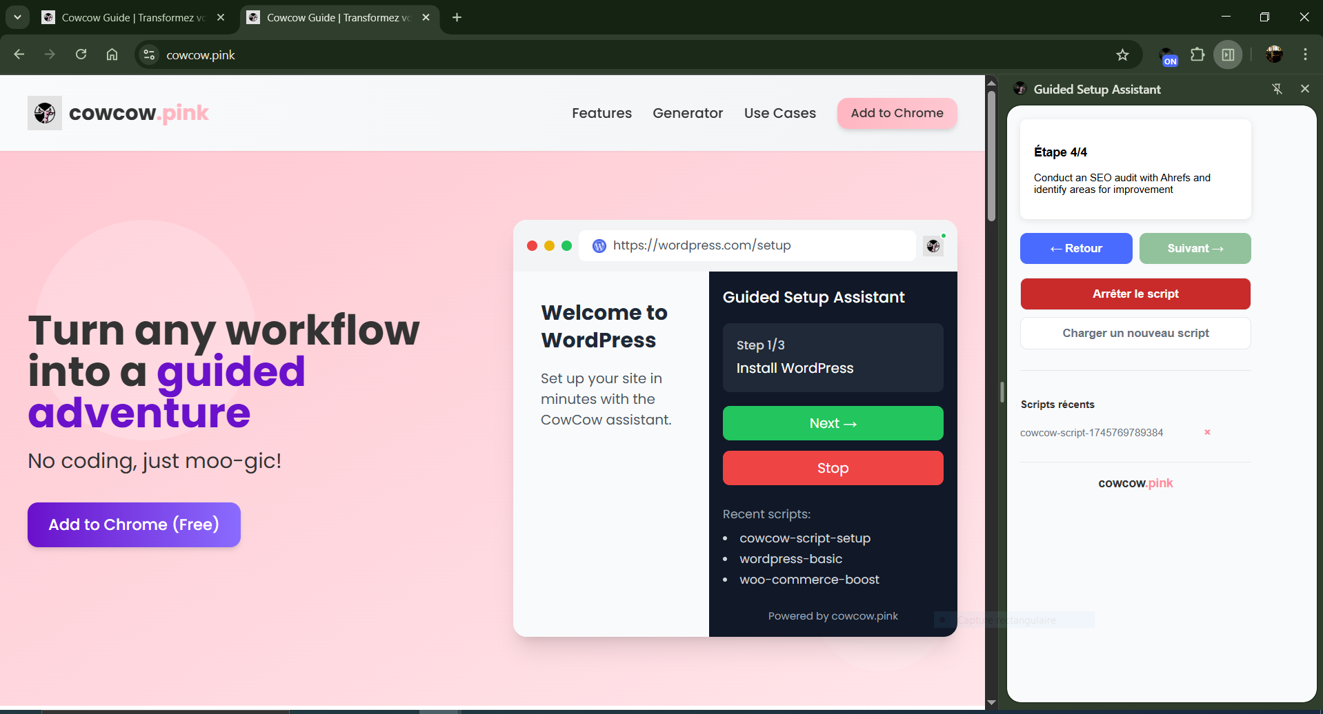
Task: Click the scrollbar down arrow
Action: point(991,703)
